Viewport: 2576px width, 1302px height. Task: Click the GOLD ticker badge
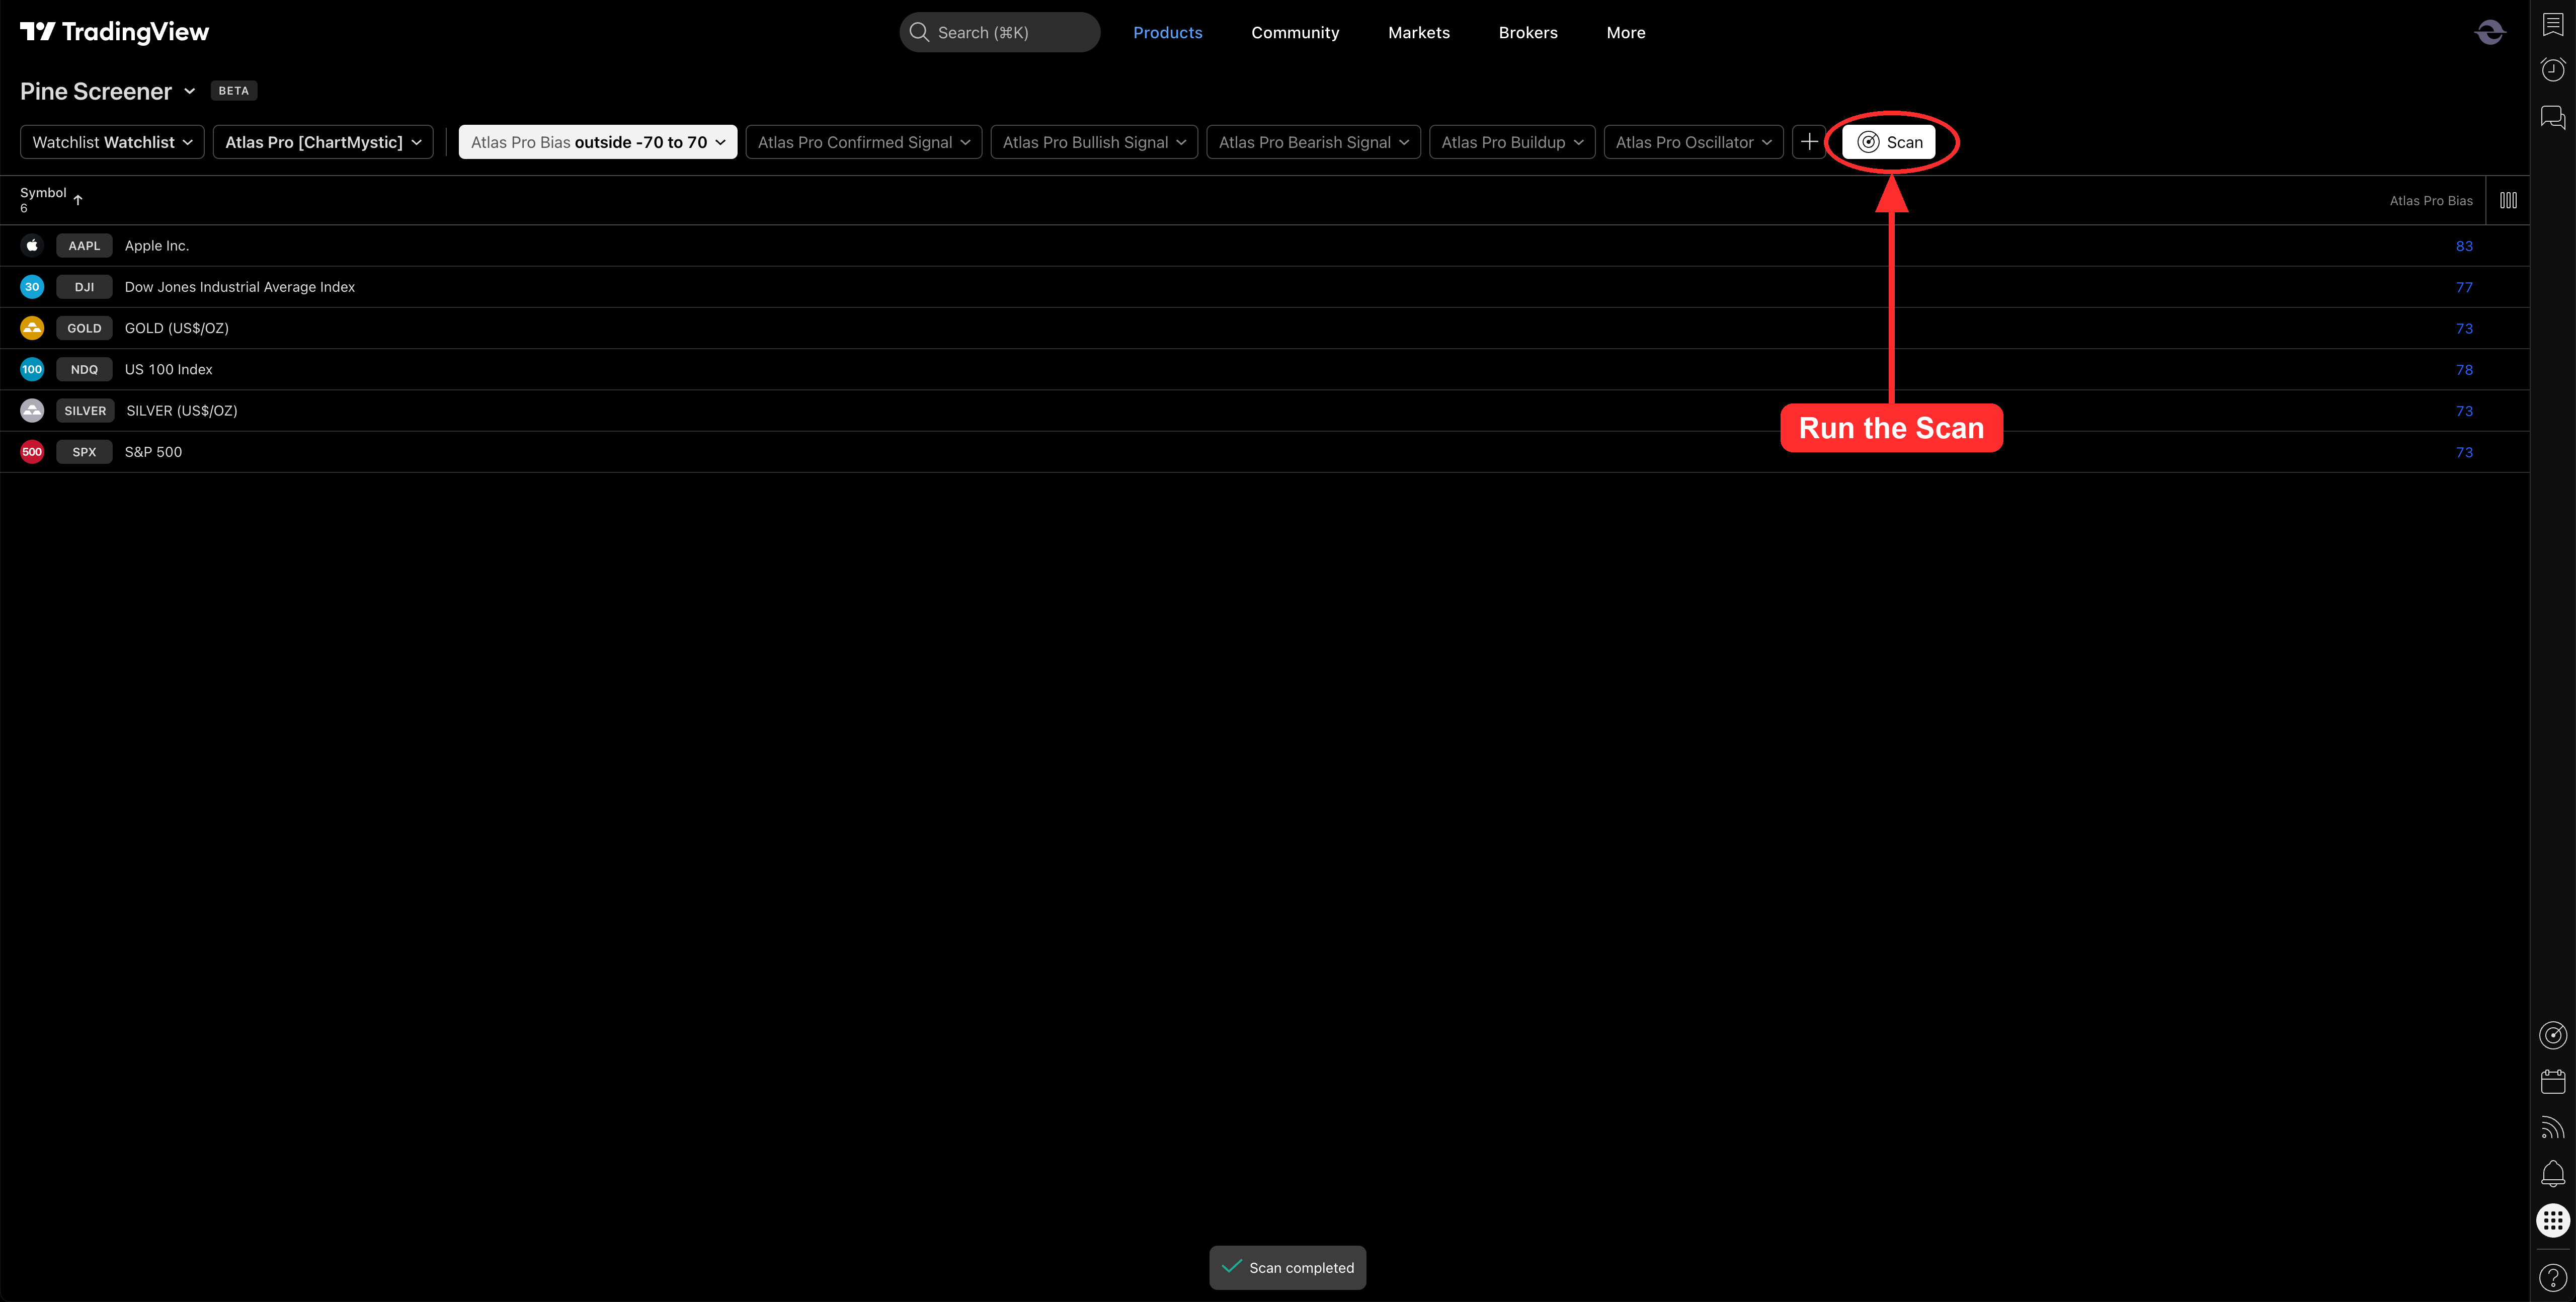(84, 328)
